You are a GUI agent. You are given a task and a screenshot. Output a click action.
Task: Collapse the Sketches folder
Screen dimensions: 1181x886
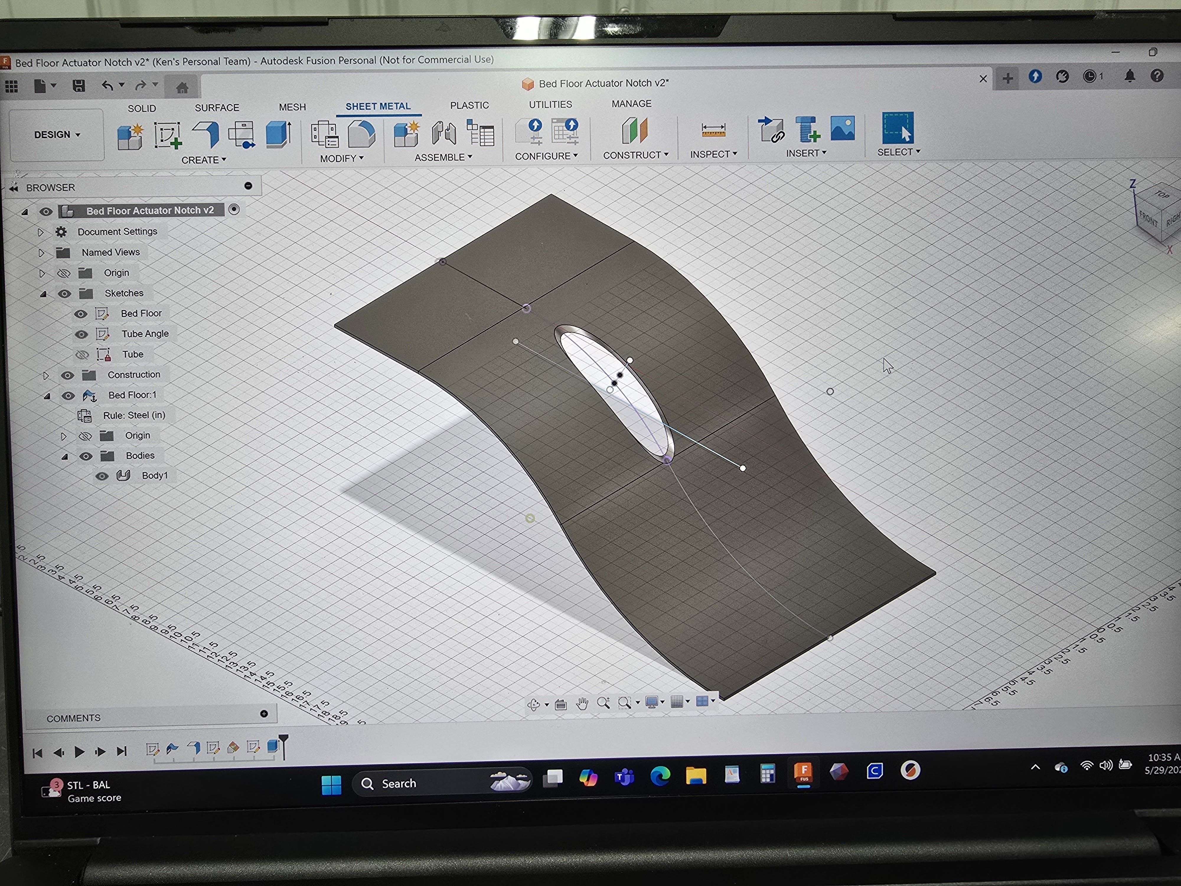pyautogui.click(x=44, y=294)
